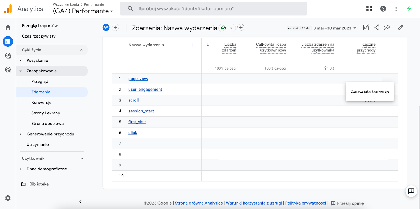The width and height of the screenshot is (420, 209).
Task: Collapse the sidebar navigation with chevron
Action: (80, 202)
